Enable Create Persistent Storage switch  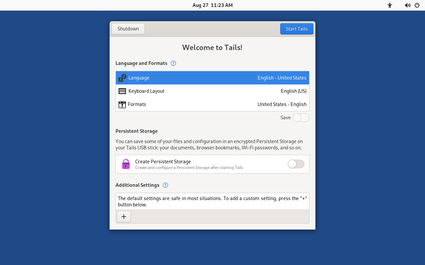[296, 164]
